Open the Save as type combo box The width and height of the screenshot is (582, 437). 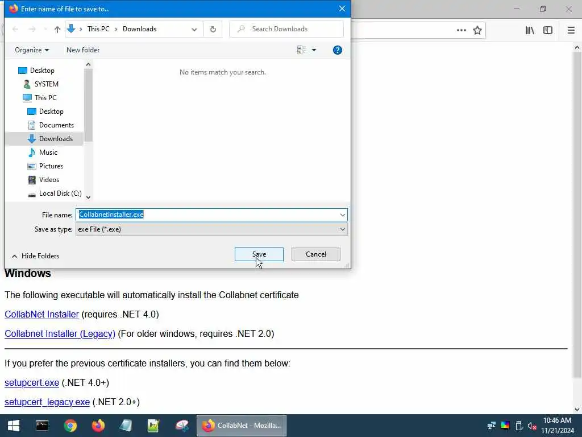[x=211, y=229]
